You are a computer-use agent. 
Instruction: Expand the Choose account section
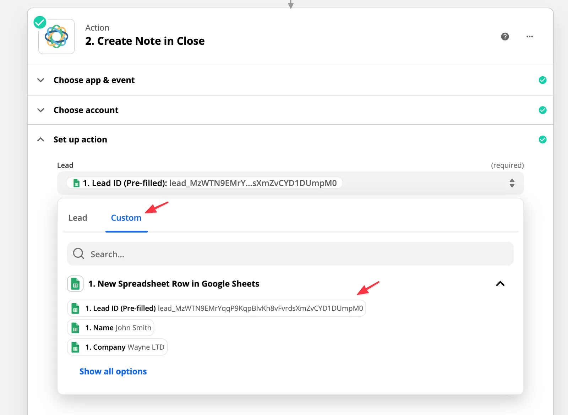tap(41, 110)
